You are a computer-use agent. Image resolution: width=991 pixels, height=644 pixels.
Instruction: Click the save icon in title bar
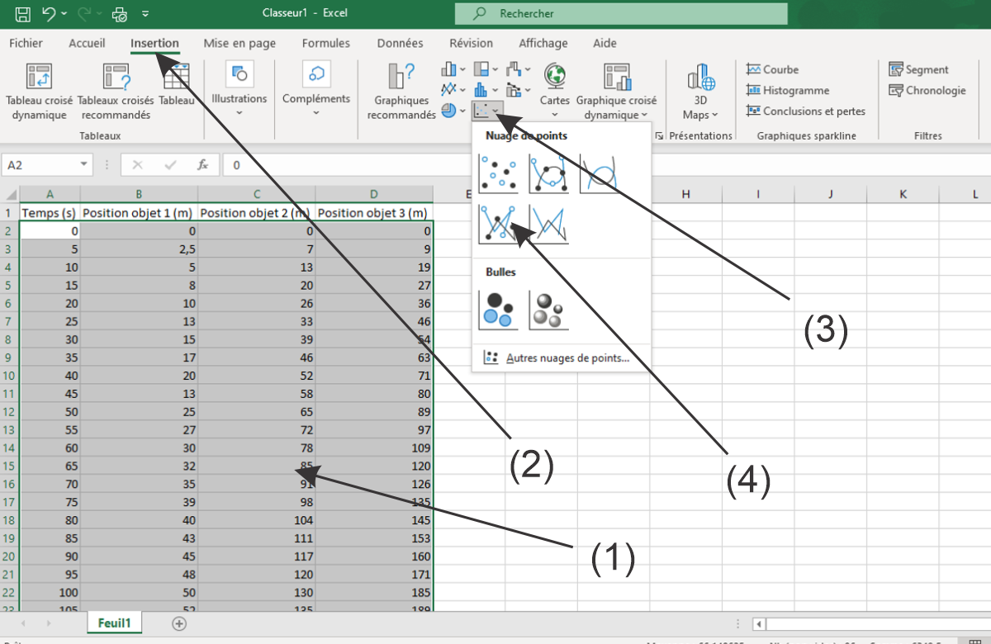[23, 13]
